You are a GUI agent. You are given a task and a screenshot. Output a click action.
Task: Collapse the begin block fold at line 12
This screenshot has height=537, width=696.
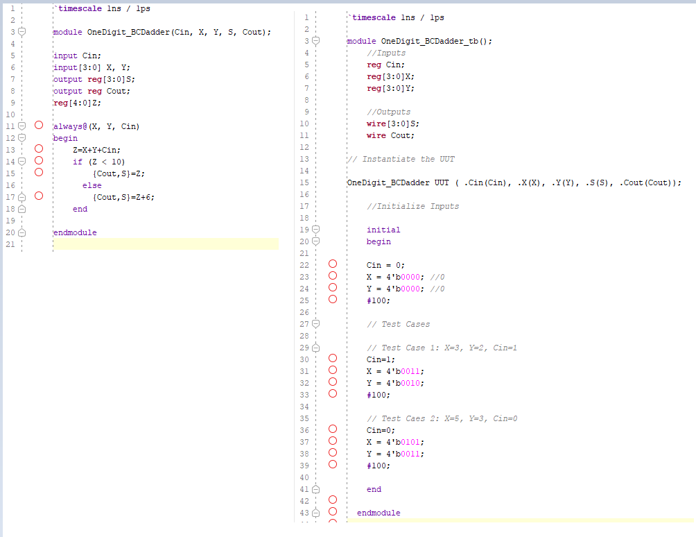pyautogui.click(x=23, y=137)
